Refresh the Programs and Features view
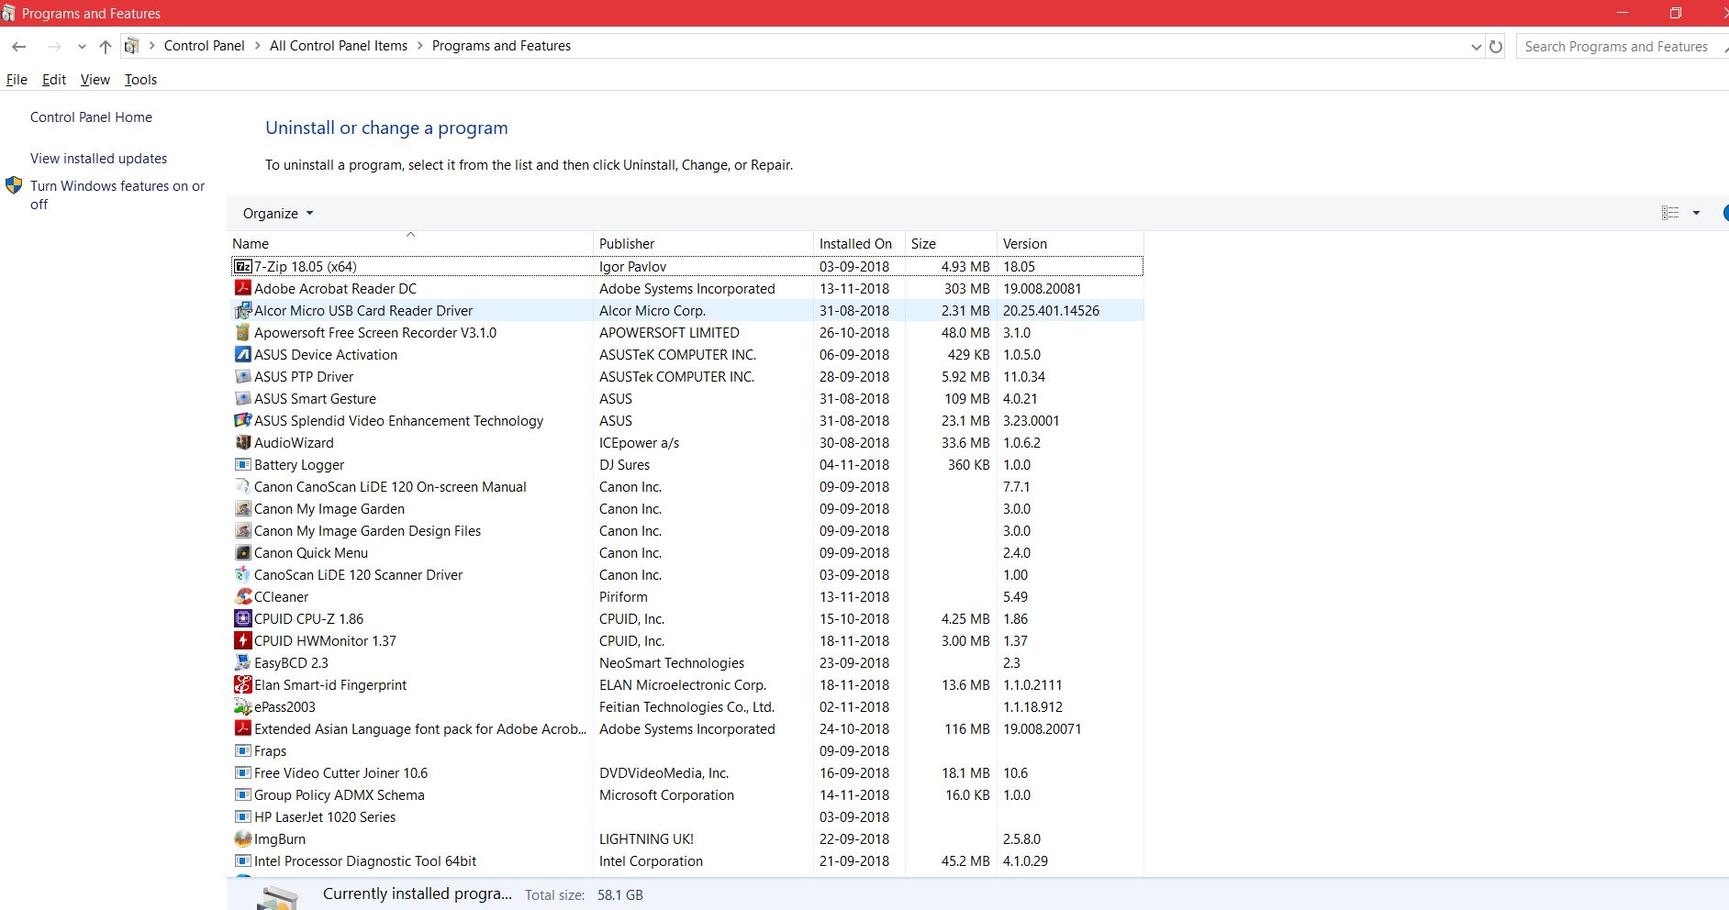1729x910 pixels. click(1496, 46)
